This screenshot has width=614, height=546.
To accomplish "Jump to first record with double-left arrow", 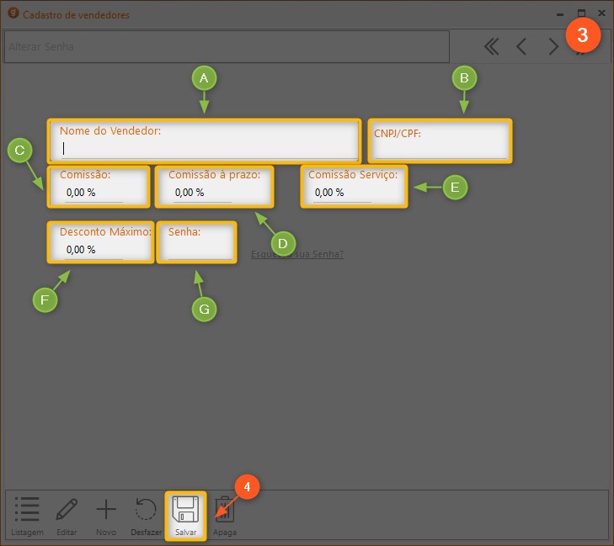I will (491, 47).
